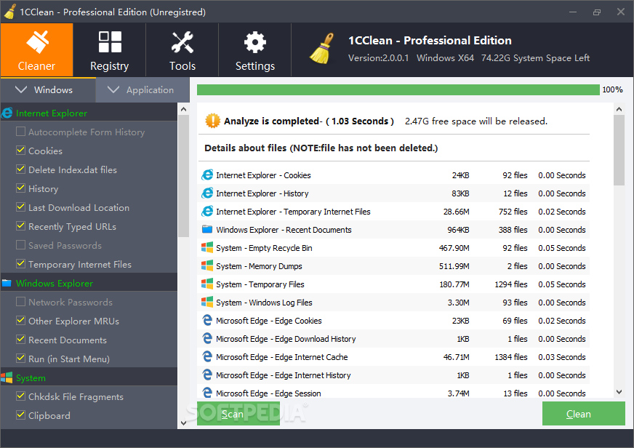This screenshot has width=634, height=448.
Task: Click IE icon beside Temporary Internet Files result
Action: [x=207, y=212]
